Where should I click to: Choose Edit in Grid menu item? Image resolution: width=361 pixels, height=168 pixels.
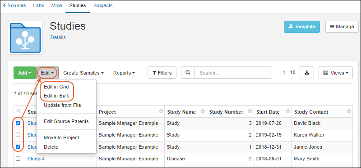(x=56, y=87)
